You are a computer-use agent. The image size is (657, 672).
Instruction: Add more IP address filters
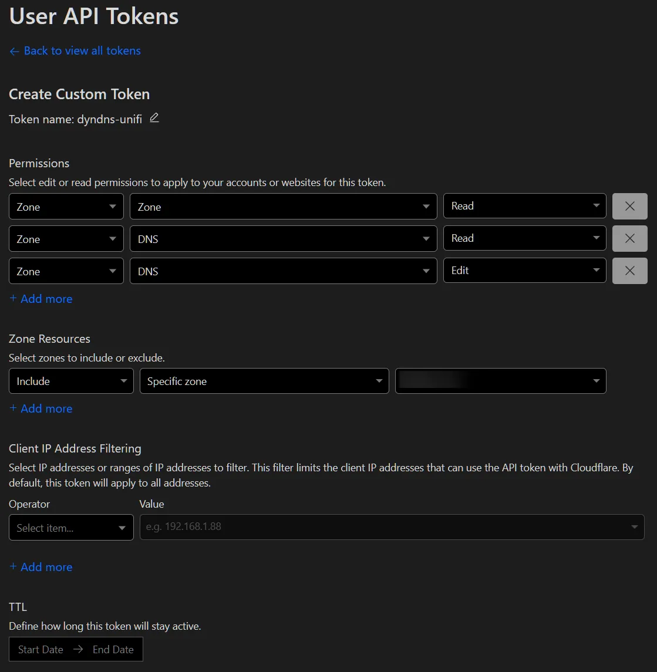41,567
